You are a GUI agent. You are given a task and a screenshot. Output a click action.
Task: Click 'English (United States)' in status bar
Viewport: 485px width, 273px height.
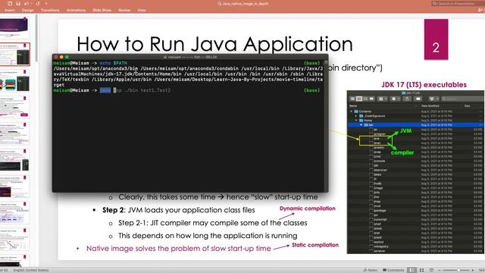(31, 270)
